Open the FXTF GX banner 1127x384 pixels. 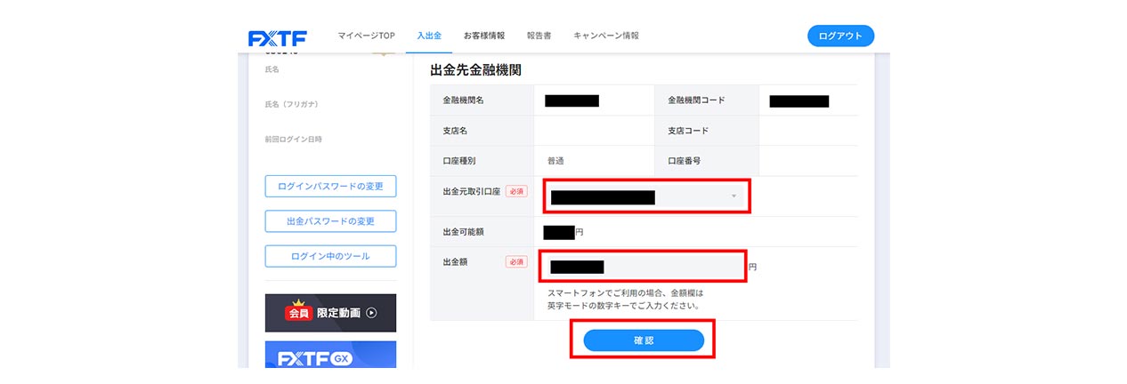coord(330,355)
